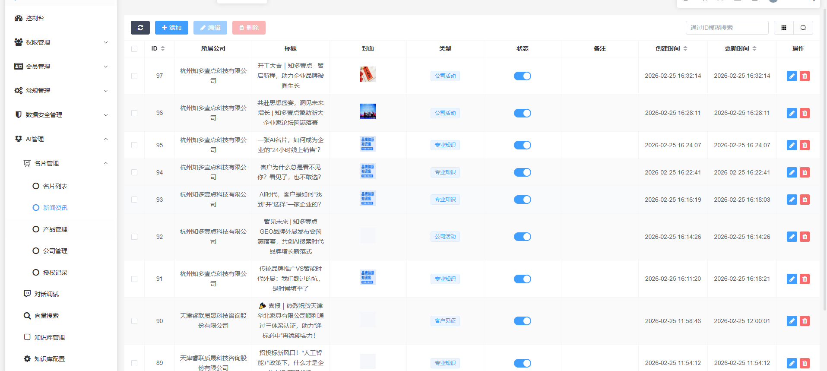
Task: Collapse the 名片管理 submenu
Action: point(65,163)
